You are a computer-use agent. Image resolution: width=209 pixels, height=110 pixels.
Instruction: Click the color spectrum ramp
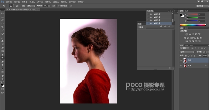193,25
